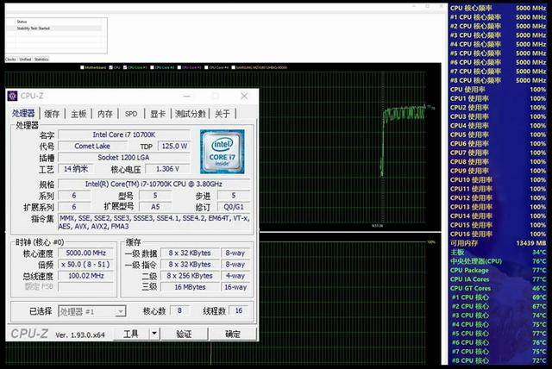The image size is (552, 369).
Task: Go to the 测试分数 tab
Action: coord(191,114)
